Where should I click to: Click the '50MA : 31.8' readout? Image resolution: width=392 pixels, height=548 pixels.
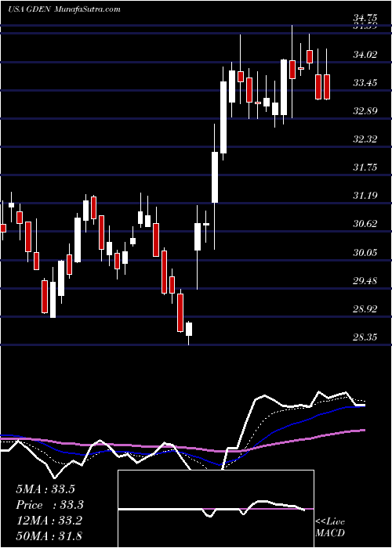point(49,535)
